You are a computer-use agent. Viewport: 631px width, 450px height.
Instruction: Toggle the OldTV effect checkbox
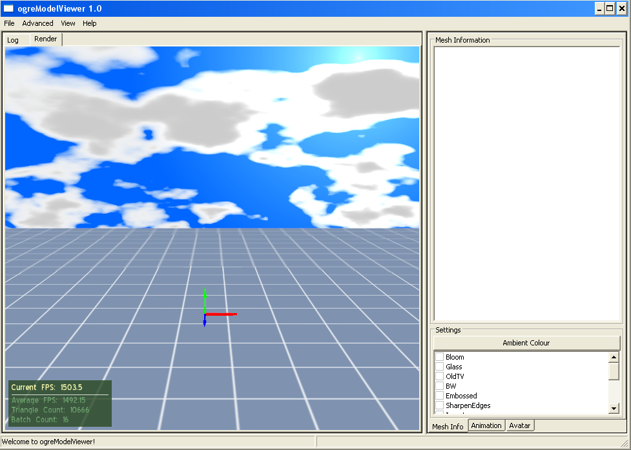click(x=440, y=376)
